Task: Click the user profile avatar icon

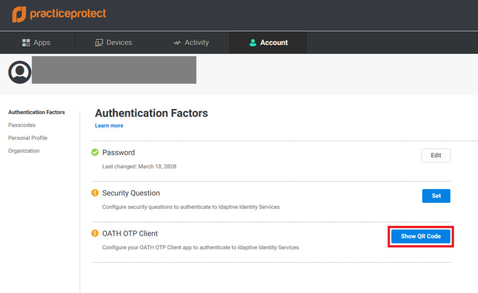Action: point(20,72)
